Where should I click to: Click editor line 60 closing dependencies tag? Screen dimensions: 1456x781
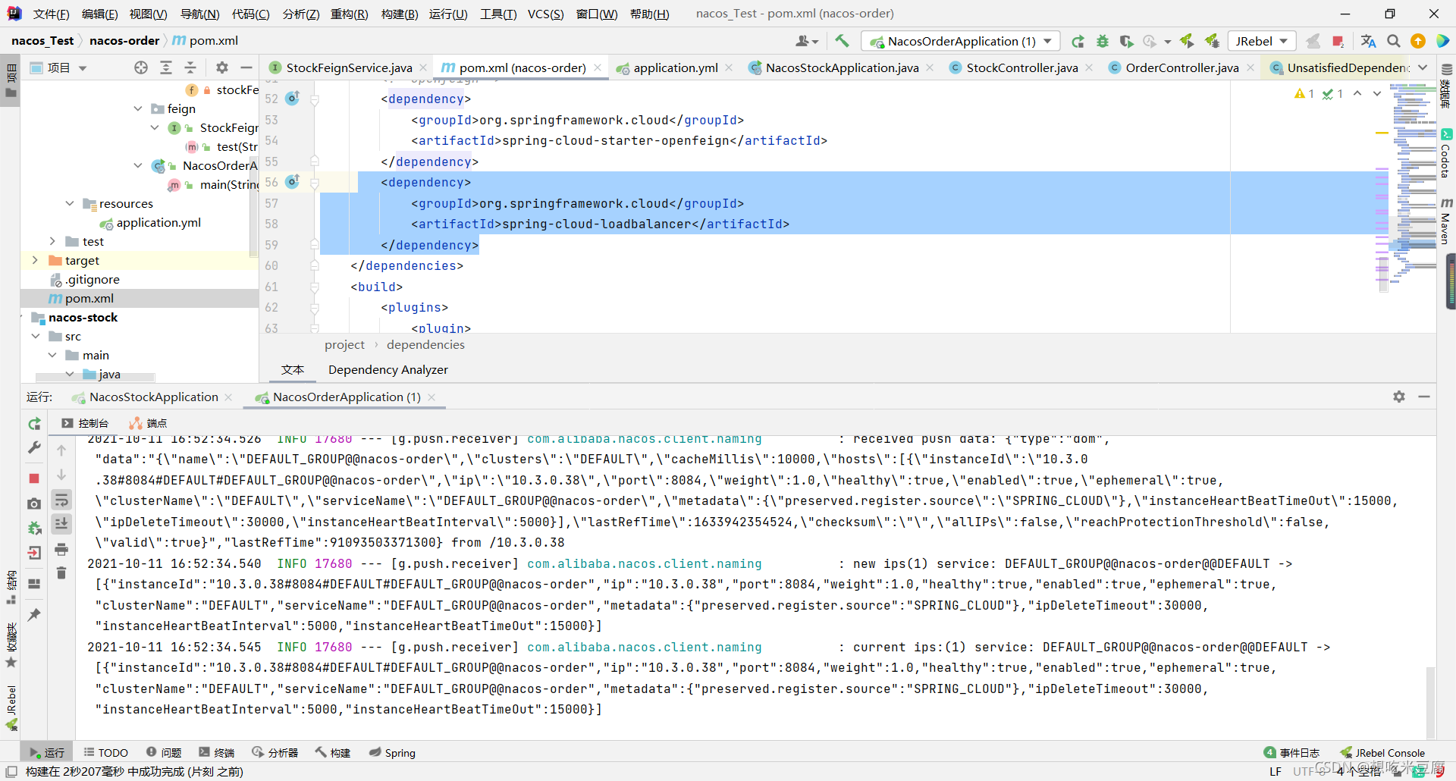click(406, 265)
